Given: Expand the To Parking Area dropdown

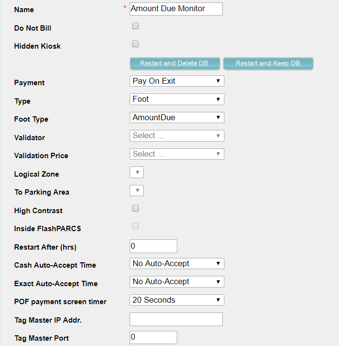Looking at the screenshot, I should tap(137, 190).
